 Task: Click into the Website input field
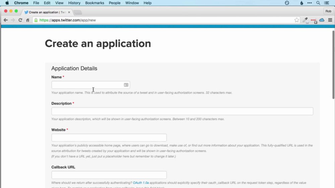click(109, 137)
